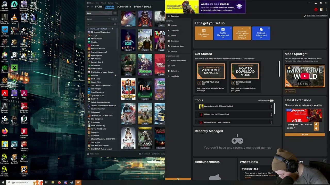
Task: Open Steam library advanced filter icon
Action: [x=115, y=24]
